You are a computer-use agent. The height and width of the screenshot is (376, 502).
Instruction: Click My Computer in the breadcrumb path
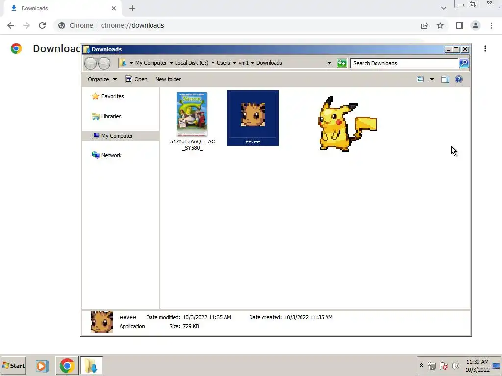click(151, 63)
